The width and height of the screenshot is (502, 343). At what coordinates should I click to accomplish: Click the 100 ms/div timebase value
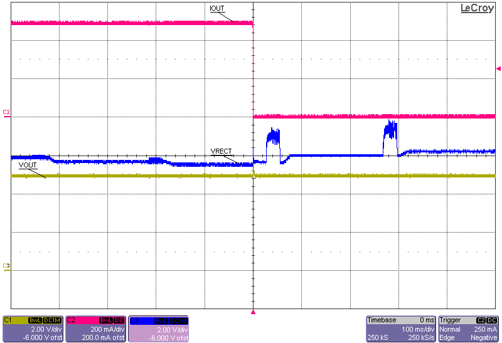(x=418, y=329)
